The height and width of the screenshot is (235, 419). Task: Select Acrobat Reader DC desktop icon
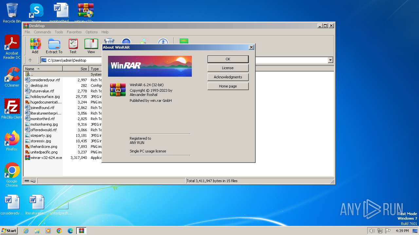(x=12, y=47)
